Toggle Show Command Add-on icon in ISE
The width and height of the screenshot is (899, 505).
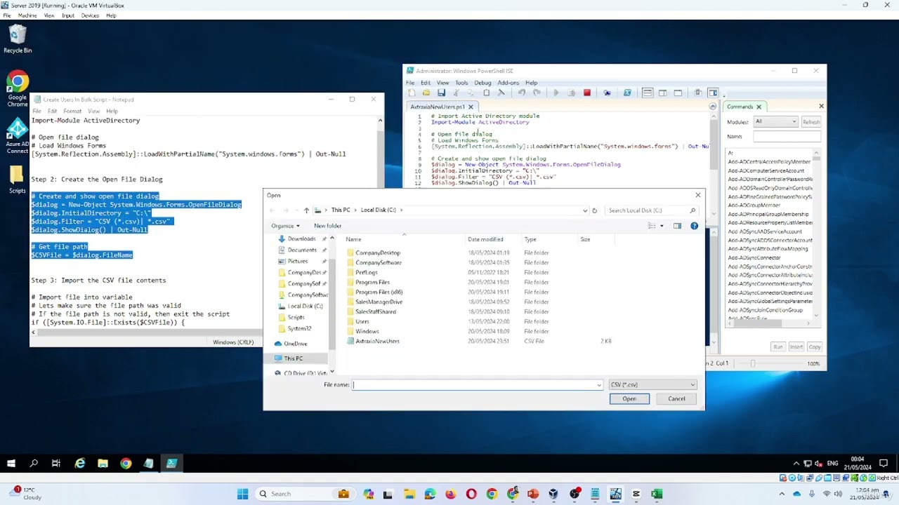point(713,93)
